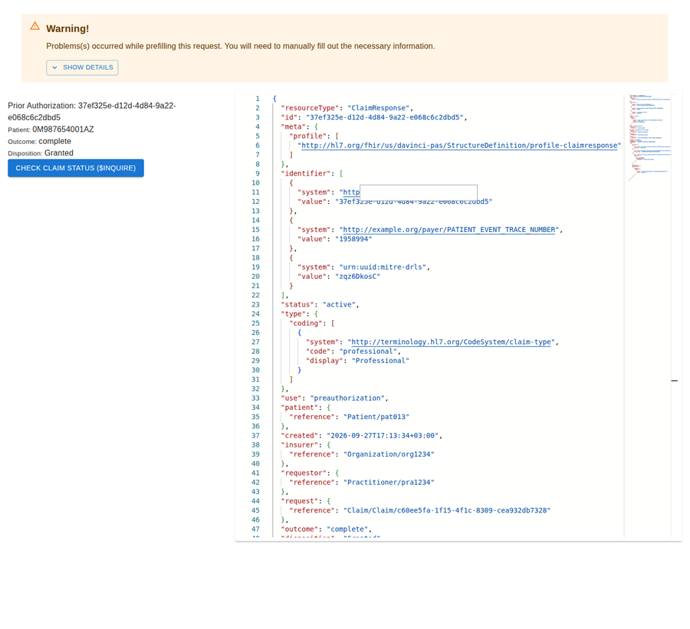
Task: Click the status value "active"
Action: 339,304
